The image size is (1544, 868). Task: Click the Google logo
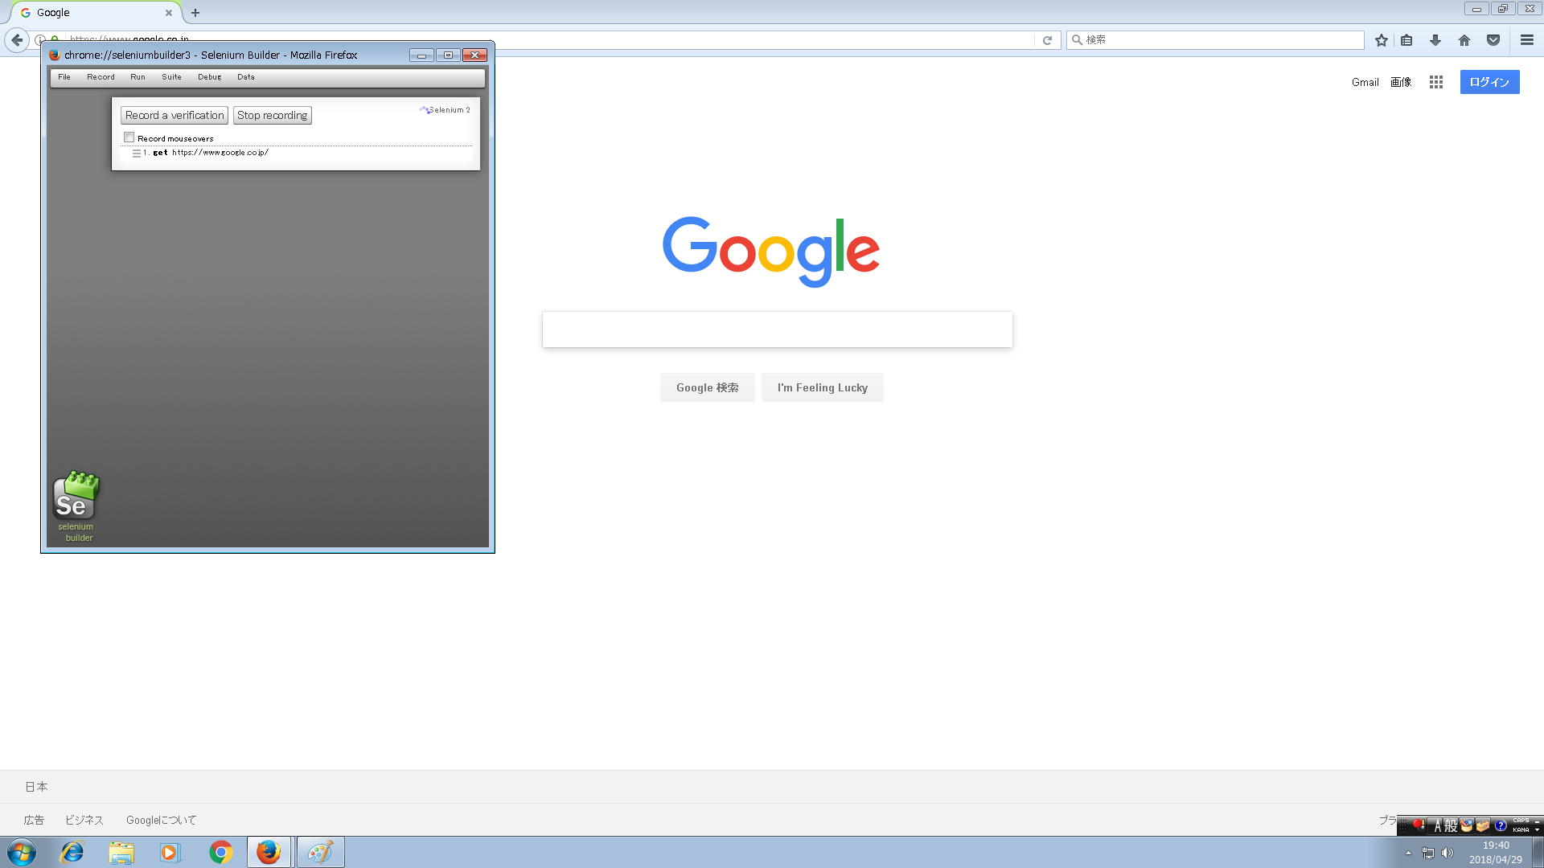770,251
